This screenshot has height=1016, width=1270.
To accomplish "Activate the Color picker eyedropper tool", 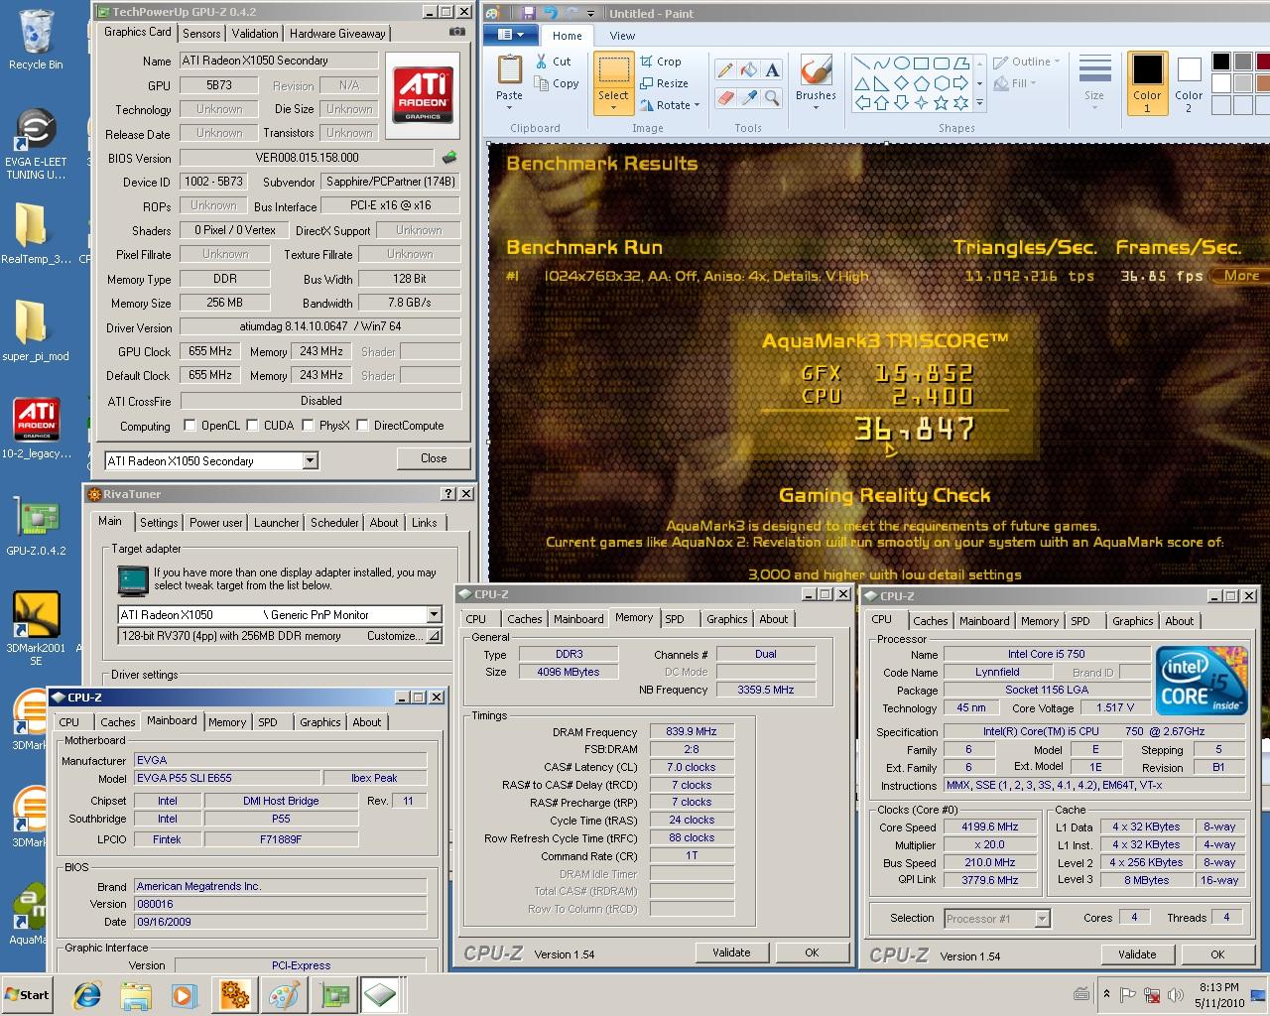I will point(749,97).
